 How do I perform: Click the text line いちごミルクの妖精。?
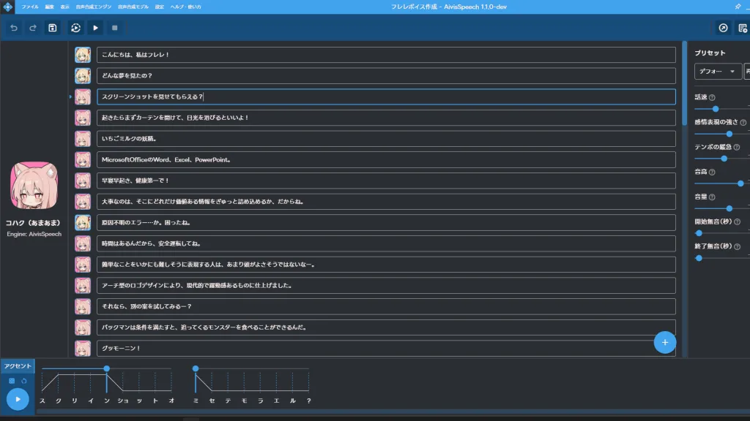point(386,139)
